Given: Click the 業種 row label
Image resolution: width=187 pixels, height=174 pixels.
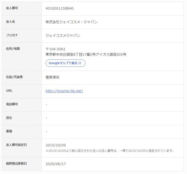Looking at the screenshot, I should [x=9, y=131].
